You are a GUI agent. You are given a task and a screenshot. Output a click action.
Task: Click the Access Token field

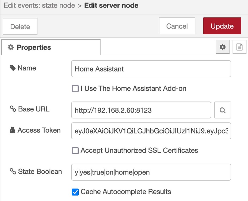click(151, 131)
